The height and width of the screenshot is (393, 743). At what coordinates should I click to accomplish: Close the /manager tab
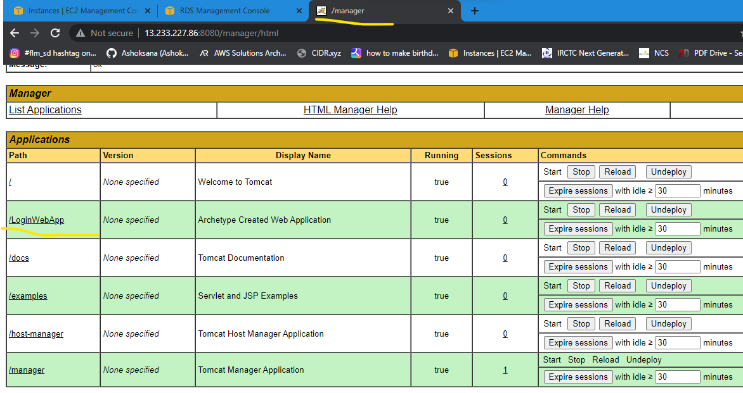[x=451, y=11]
